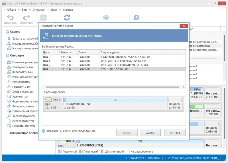Select Disk 1 WDC WD10EZEX-00ZF5A0 row

pyautogui.click(x=114, y=61)
